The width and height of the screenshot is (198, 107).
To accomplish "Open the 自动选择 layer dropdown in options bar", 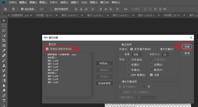I will 41,9.
